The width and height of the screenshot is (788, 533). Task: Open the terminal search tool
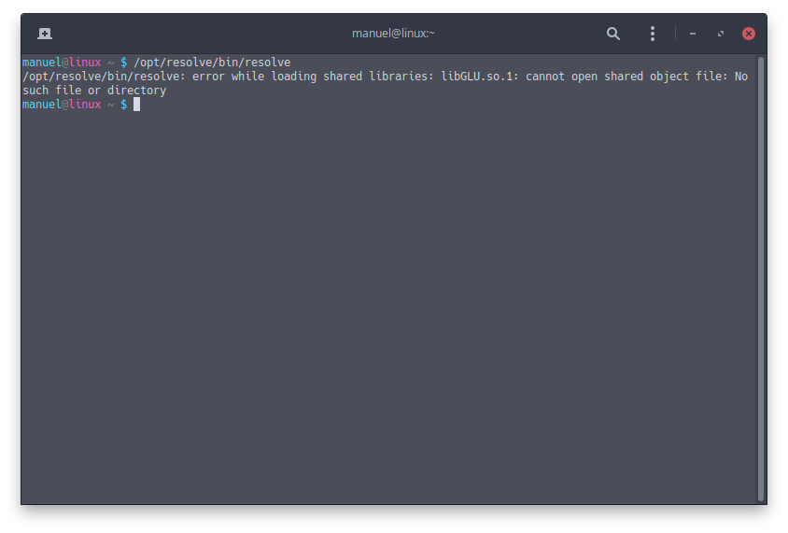(x=612, y=34)
